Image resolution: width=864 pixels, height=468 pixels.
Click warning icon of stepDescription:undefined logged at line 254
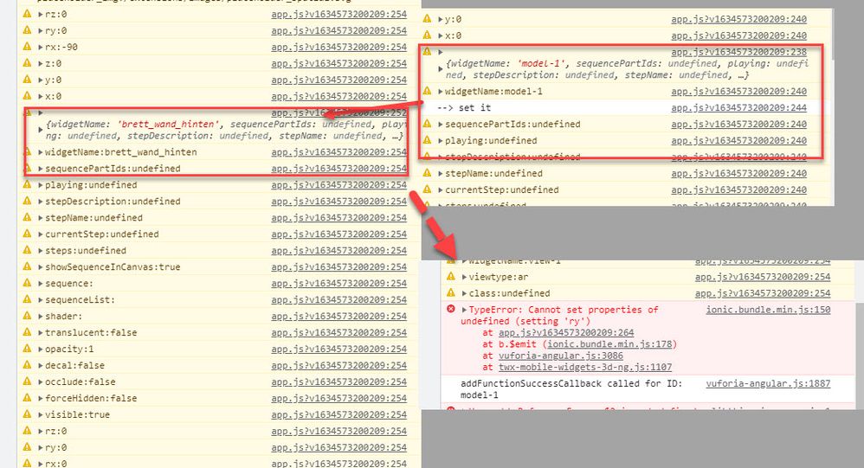pyautogui.click(x=27, y=201)
